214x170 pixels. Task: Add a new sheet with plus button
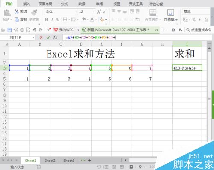(x=89, y=160)
